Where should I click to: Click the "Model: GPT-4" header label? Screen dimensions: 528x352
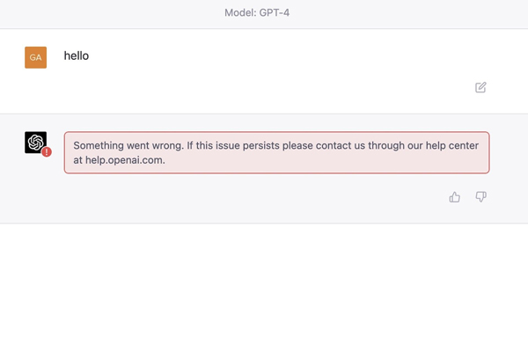pyautogui.click(x=257, y=13)
